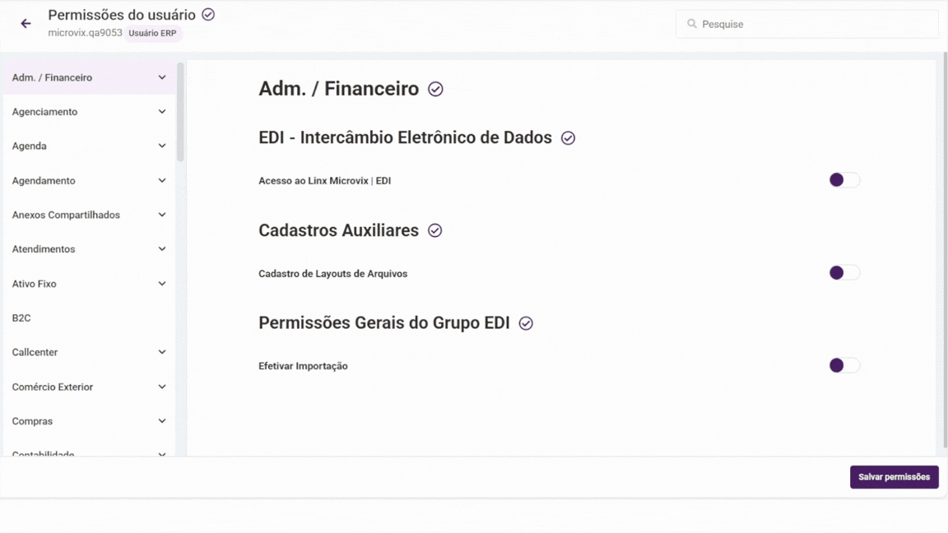Toggle Efetivar Importação permission switch

click(843, 365)
